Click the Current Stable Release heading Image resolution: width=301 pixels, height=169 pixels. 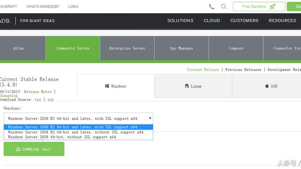click(x=29, y=82)
